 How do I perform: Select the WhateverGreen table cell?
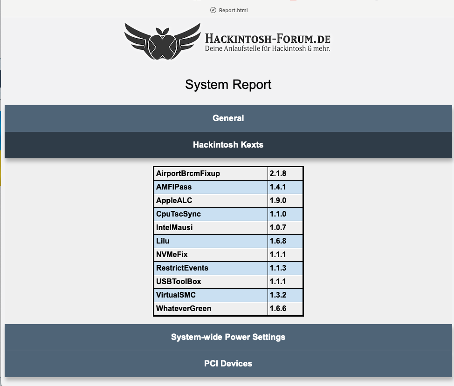pyautogui.click(x=211, y=309)
